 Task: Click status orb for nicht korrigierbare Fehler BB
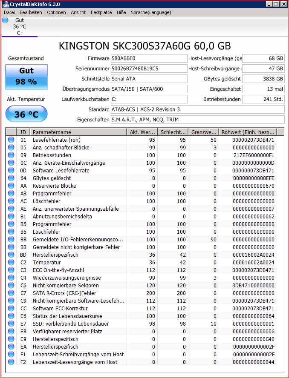11,247
